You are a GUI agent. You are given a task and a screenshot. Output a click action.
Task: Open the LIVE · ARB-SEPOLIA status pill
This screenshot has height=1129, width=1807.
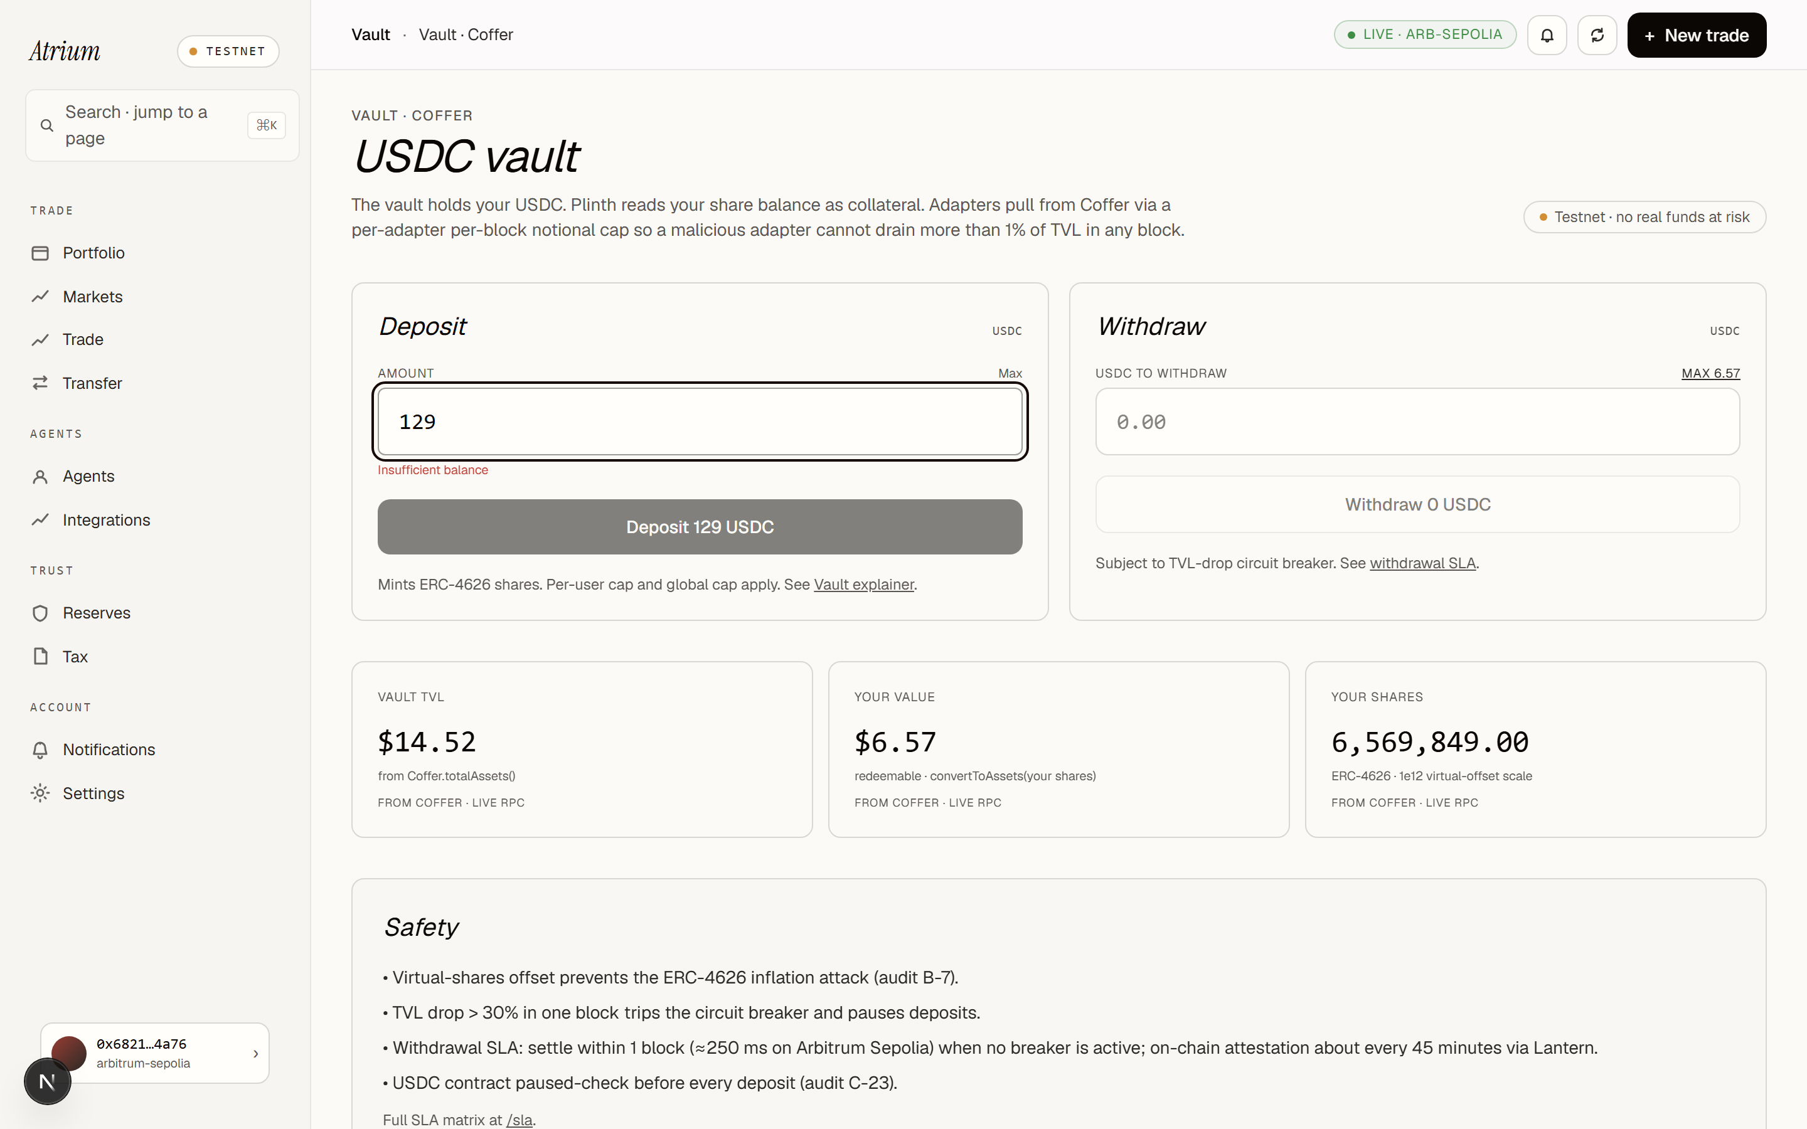coord(1425,35)
